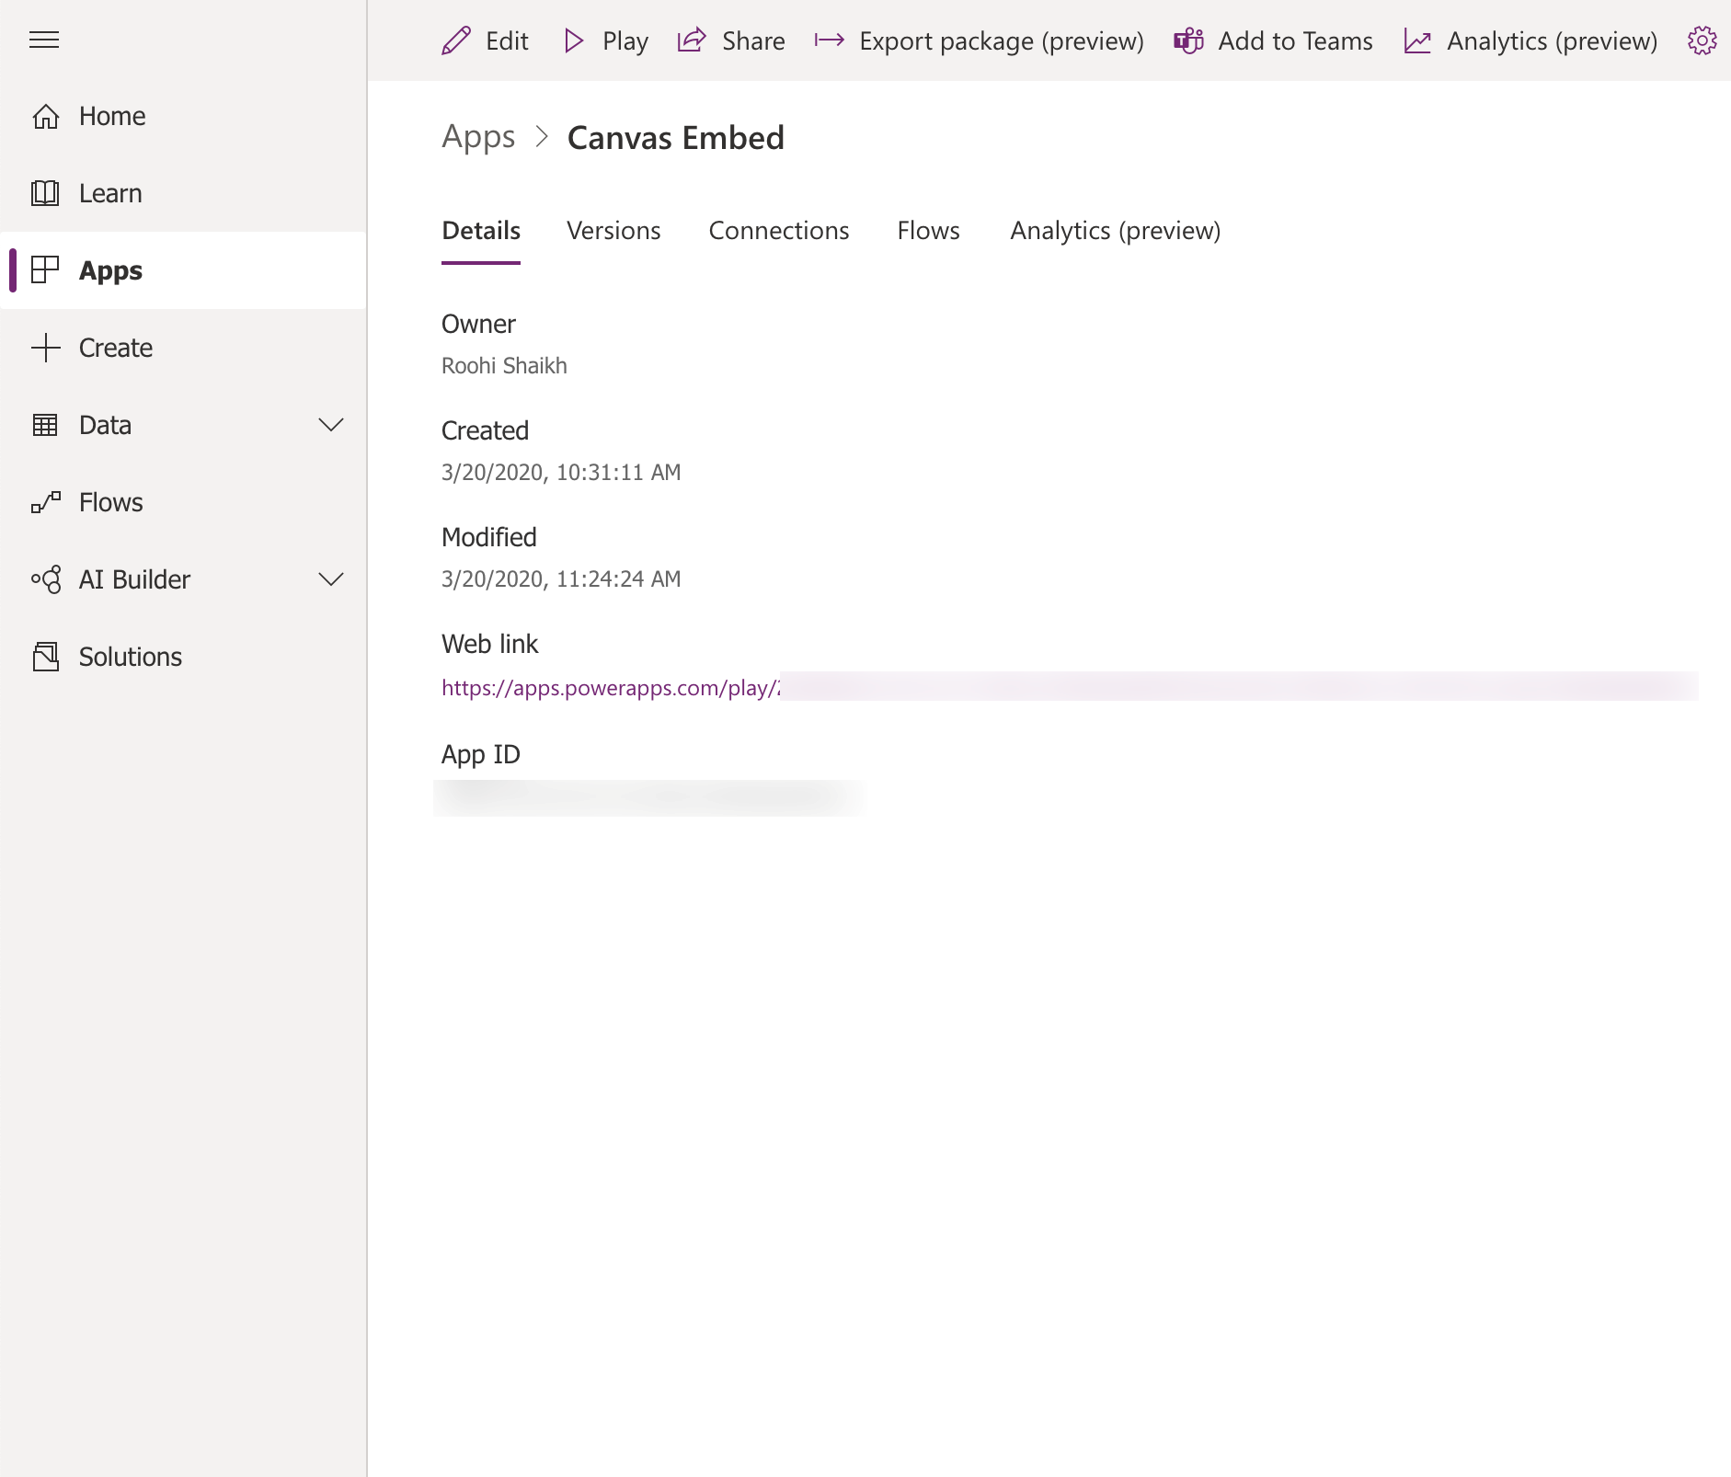
Task: Open Learn in the sidebar
Action: 110,193
